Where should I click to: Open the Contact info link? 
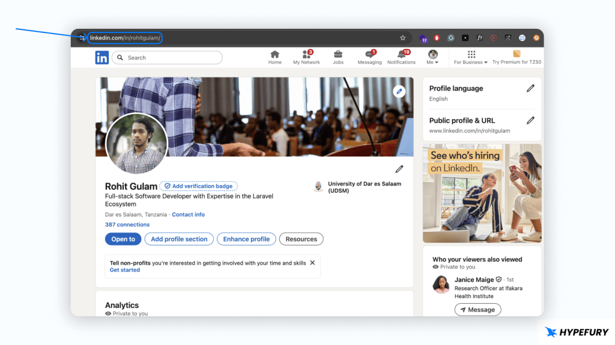pos(188,214)
